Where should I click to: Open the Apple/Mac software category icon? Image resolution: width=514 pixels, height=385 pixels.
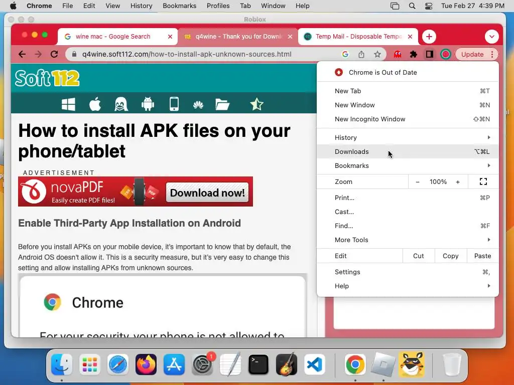[x=95, y=104]
